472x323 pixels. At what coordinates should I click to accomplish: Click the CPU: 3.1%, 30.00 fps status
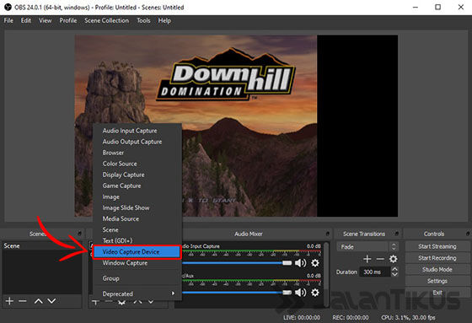(408, 317)
